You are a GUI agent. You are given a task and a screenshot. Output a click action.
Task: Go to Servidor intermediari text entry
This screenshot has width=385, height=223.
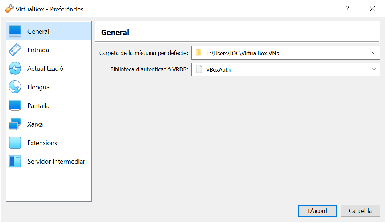coord(57,162)
